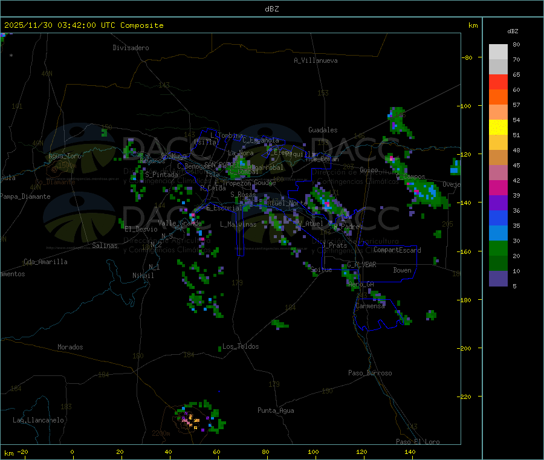544x460 pixels.
Task: Click the Morados map label
Action: (70, 347)
